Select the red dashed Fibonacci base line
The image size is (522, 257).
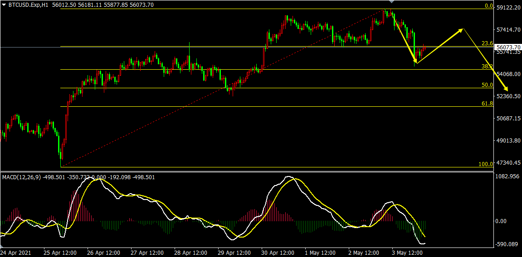coord(222,88)
